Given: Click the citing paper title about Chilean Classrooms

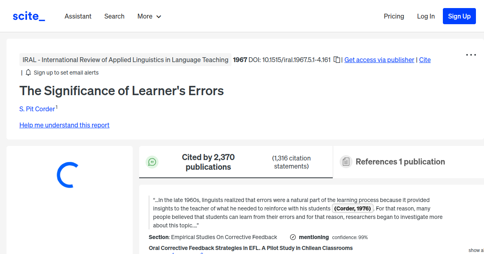Looking at the screenshot, I should coord(250,248).
